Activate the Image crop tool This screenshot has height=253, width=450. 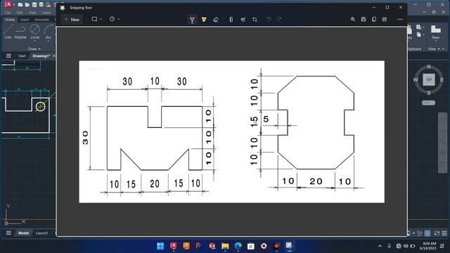255,20
